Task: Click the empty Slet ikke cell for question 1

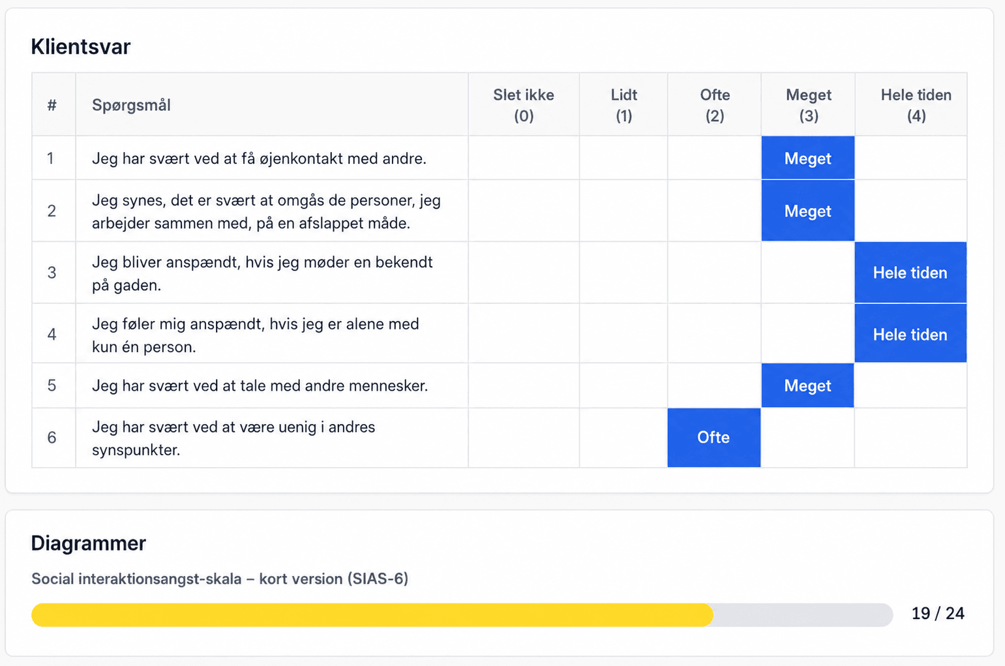Action: click(524, 158)
